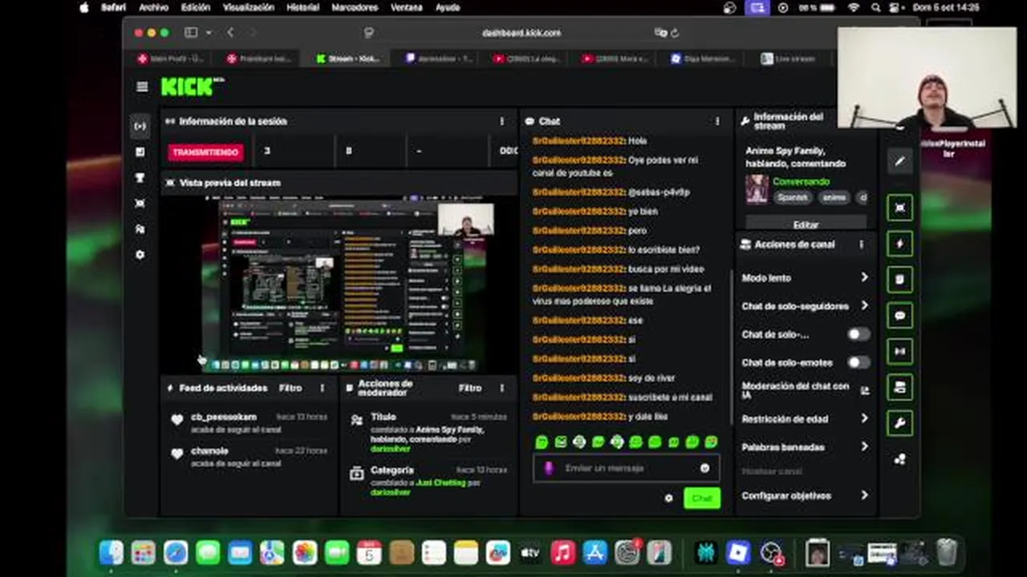Open Feed de actividades three-dot menu

tap(323, 388)
